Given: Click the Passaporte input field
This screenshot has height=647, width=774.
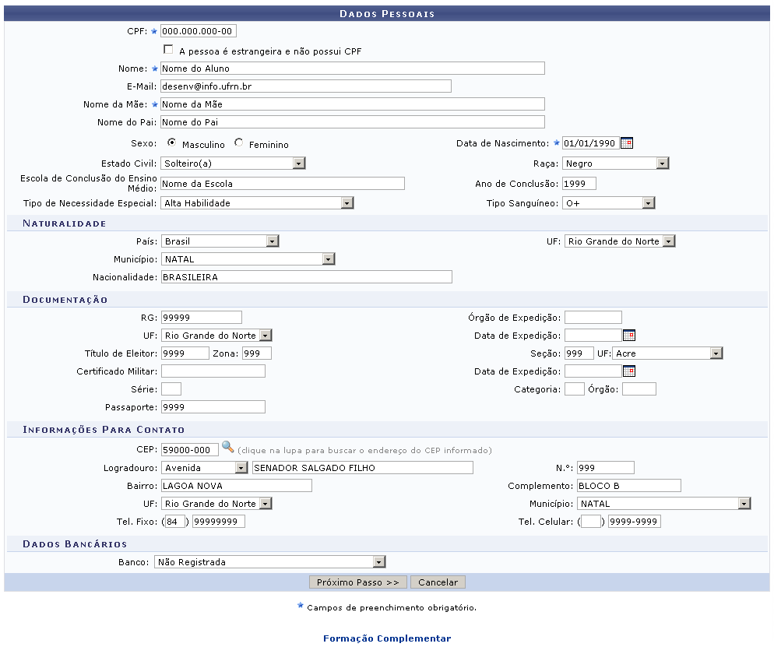Looking at the screenshot, I should [213, 407].
